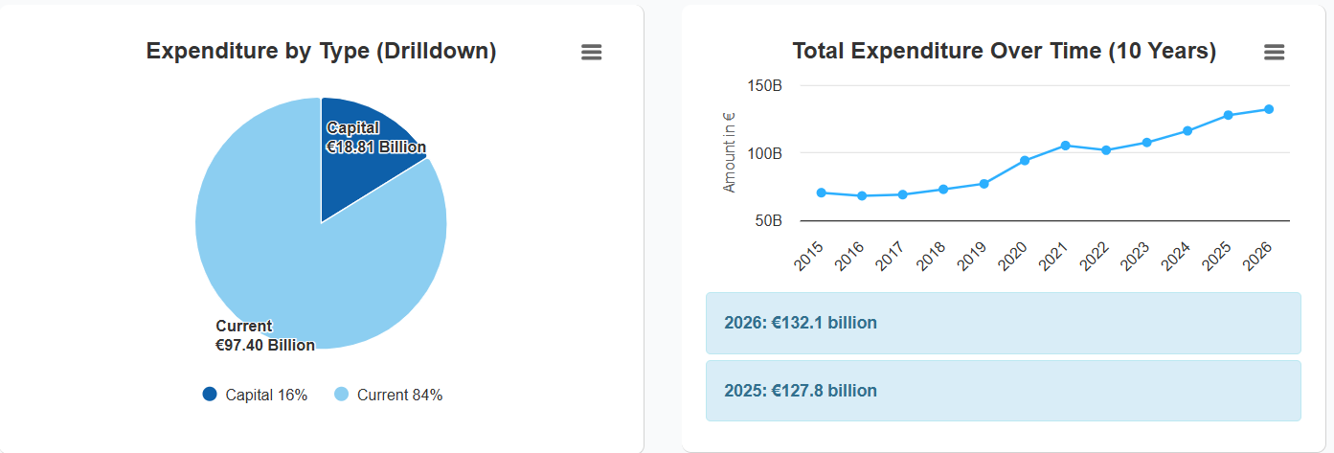Viewport: 1334px width, 453px height.
Task: Toggle the Current 84% legend item
Action: (x=399, y=395)
